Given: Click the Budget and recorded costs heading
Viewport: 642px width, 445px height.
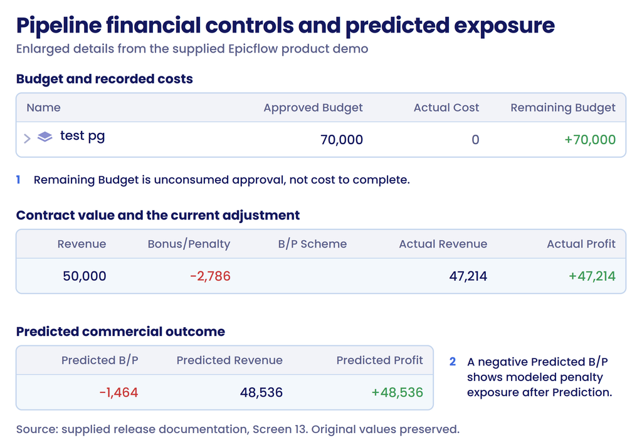Looking at the screenshot, I should (105, 79).
